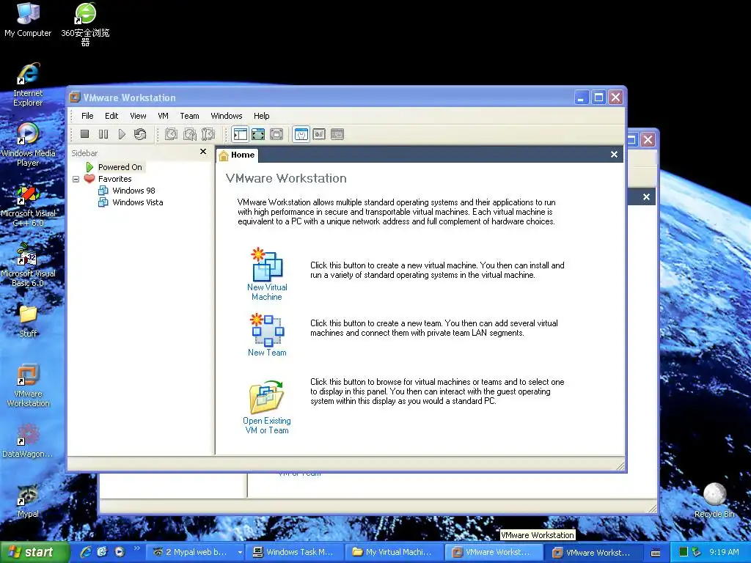The height and width of the screenshot is (563, 751).
Task: Click the Full Screen toolbar icon
Action: tap(276, 135)
